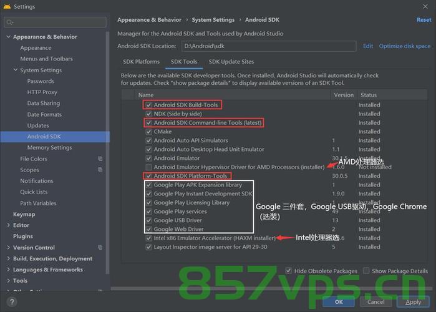This screenshot has height=312, width=436.
Task: Switch to SDK Platforms tab
Action: click(x=141, y=62)
